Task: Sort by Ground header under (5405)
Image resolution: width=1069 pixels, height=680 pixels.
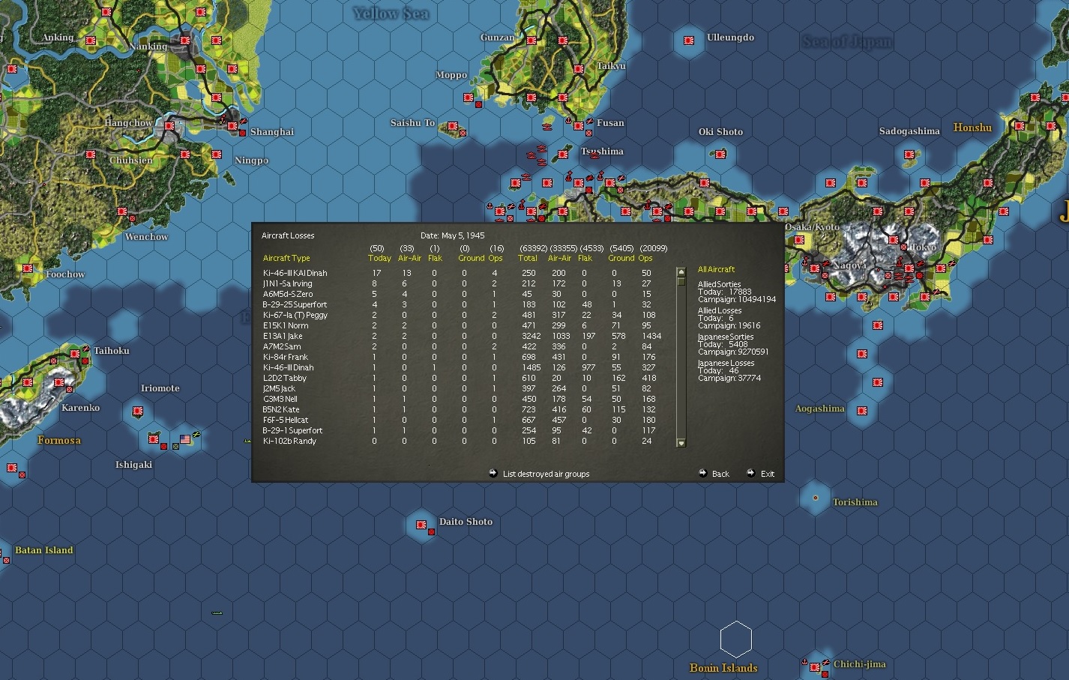Action: tap(621, 258)
